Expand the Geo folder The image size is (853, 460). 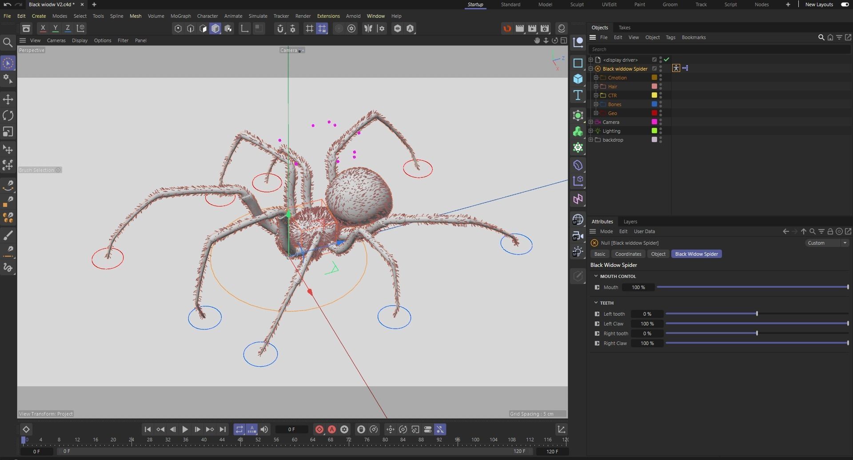(x=596, y=113)
